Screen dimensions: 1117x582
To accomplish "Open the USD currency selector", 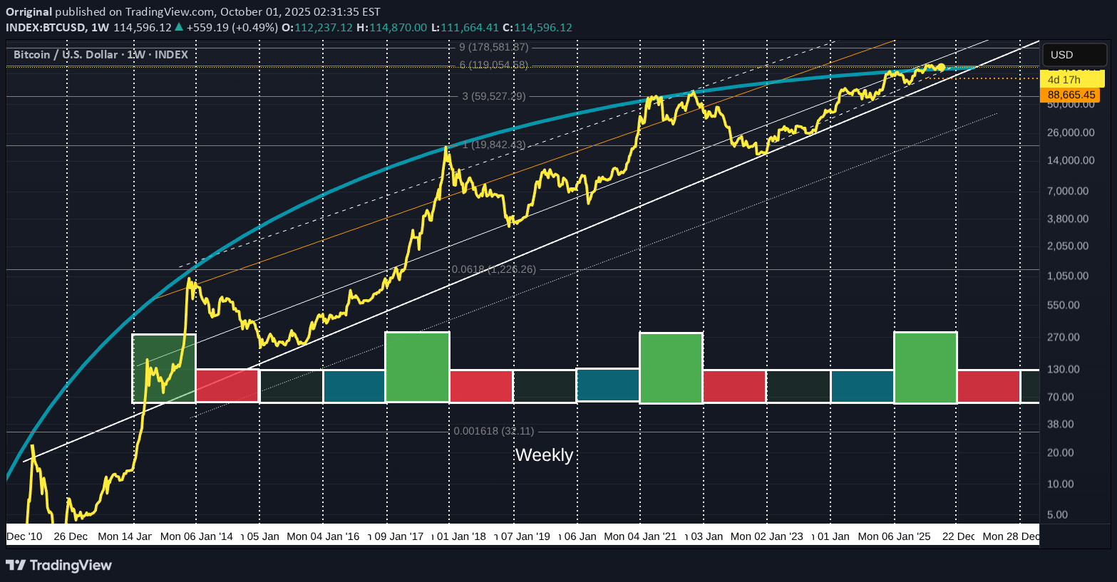I will 1075,55.
